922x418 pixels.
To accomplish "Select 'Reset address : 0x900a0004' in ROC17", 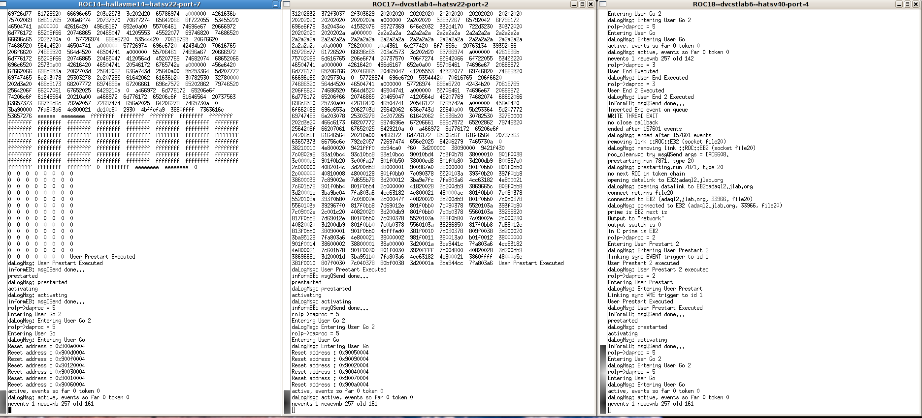I will point(330,385).
